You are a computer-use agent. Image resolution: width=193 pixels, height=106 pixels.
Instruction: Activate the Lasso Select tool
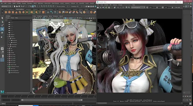pos(2,22)
